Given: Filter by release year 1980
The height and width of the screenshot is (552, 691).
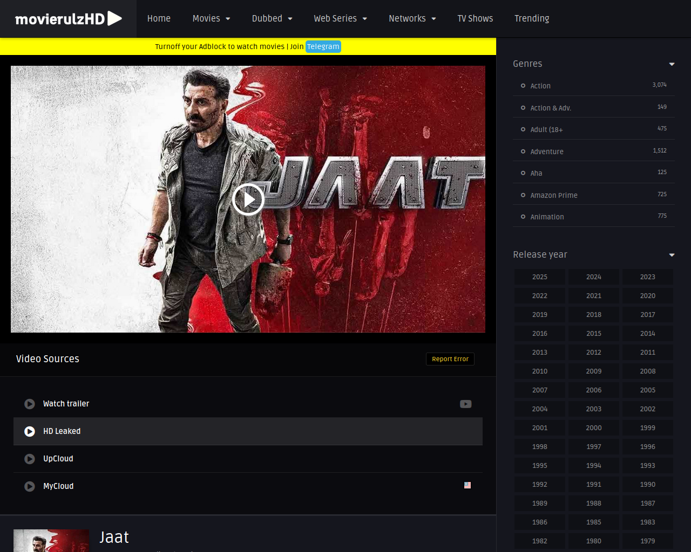Looking at the screenshot, I should click(594, 541).
